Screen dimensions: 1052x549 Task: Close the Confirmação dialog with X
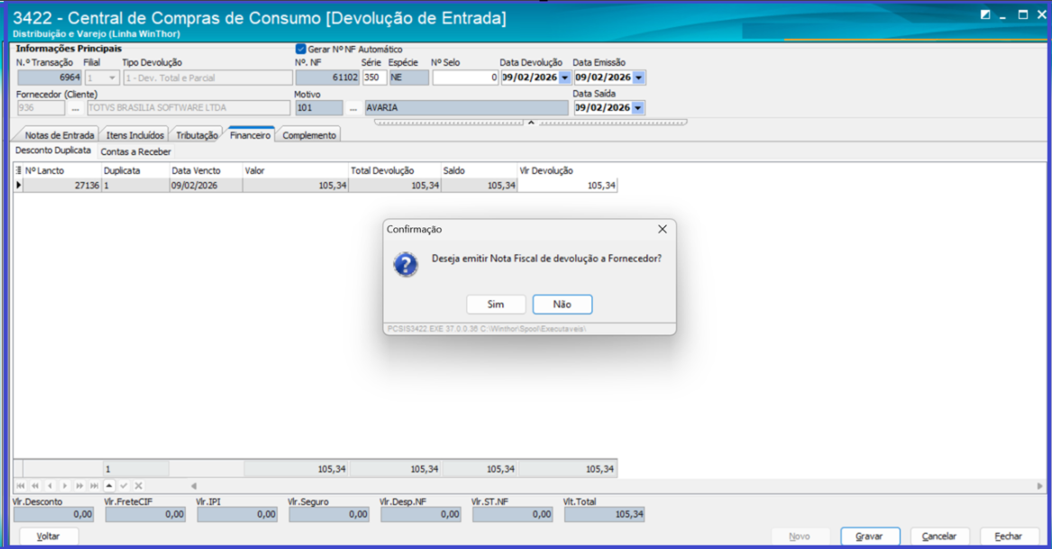(663, 229)
